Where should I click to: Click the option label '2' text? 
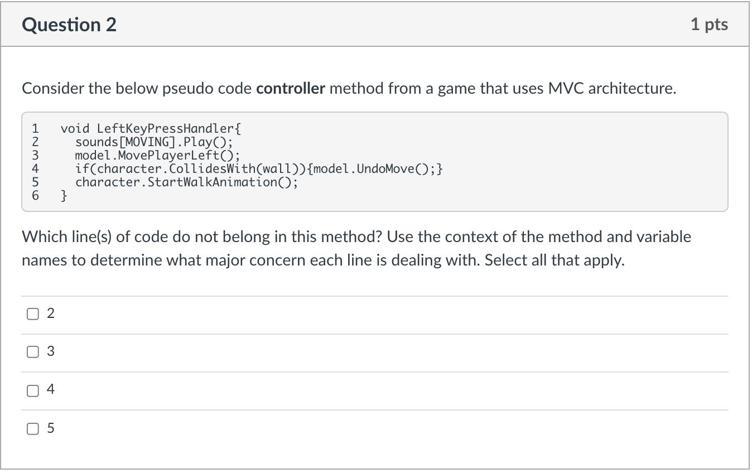point(51,314)
